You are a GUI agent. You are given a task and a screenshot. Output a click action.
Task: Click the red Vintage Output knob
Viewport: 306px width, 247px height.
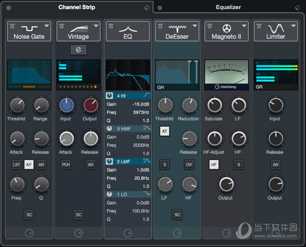pyautogui.click(x=91, y=105)
